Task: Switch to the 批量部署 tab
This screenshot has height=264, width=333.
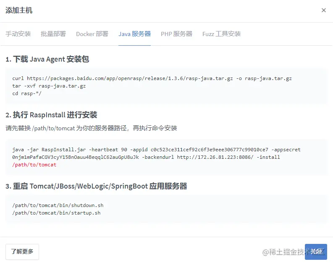Action: click(53, 34)
